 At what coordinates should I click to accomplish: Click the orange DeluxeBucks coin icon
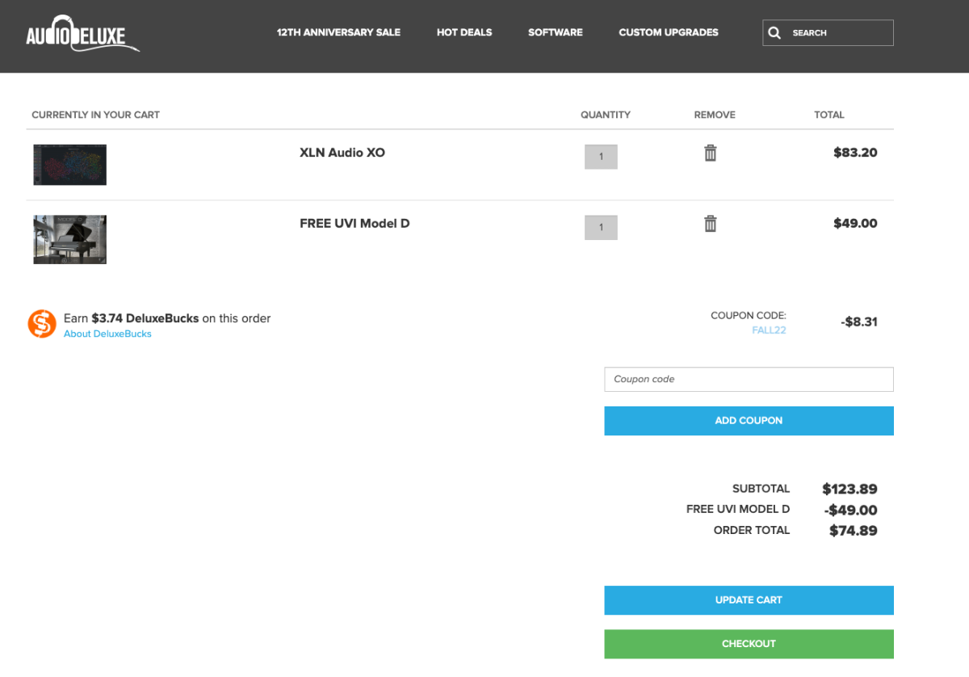point(41,323)
